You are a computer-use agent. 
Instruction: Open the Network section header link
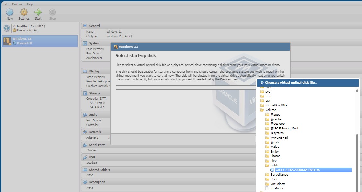pos(95,132)
